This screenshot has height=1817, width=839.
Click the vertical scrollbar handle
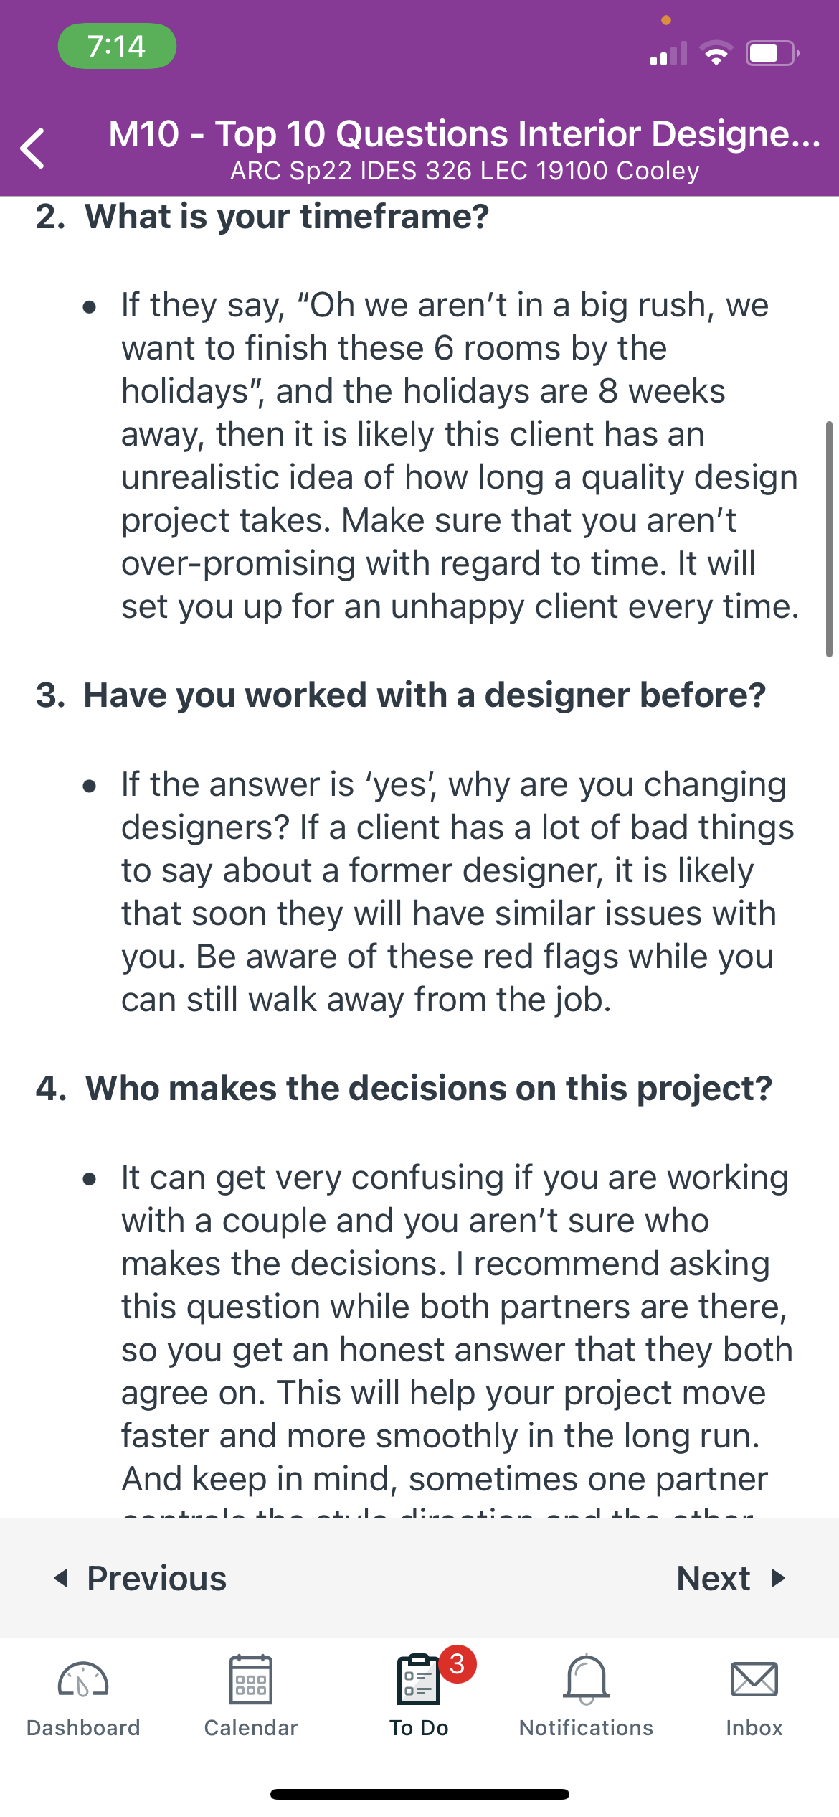tap(829, 539)
